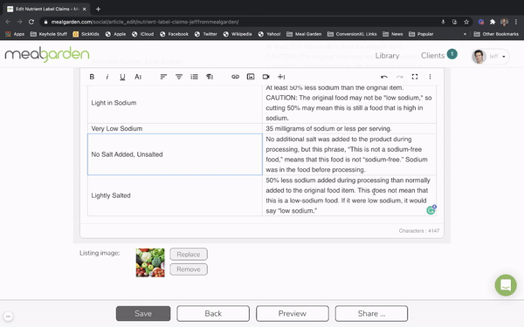Open the Meal Garden bookmarks folder
Screen dimensions: 524x327
304,34
